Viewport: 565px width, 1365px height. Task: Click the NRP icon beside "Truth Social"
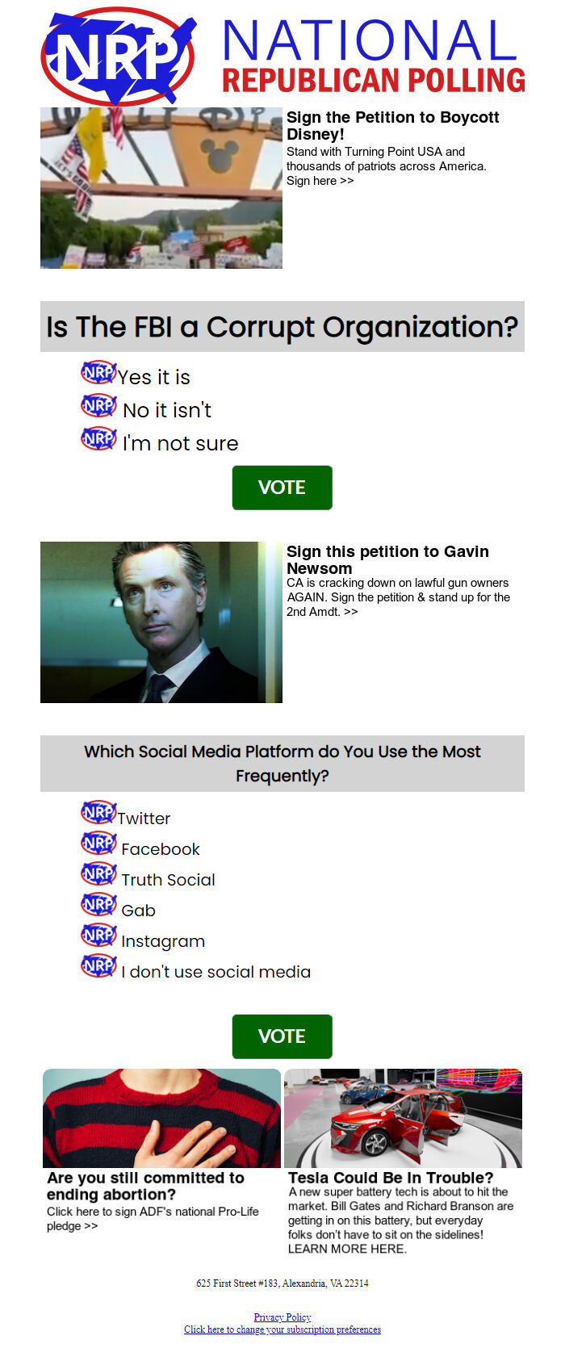click(x=97, y=874)
